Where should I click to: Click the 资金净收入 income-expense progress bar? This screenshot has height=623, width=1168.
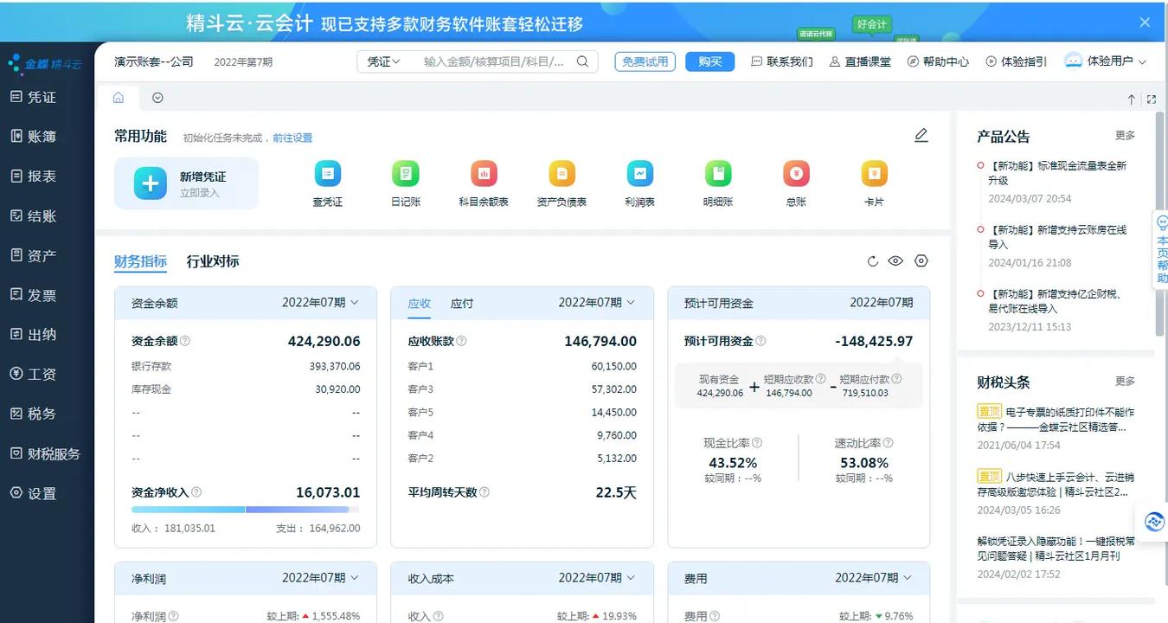coord(246,510)
